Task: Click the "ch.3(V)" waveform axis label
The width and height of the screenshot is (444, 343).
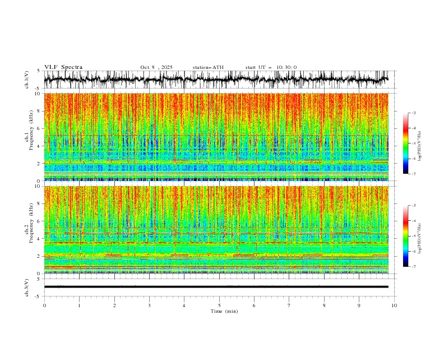Action: pos(27,288)
